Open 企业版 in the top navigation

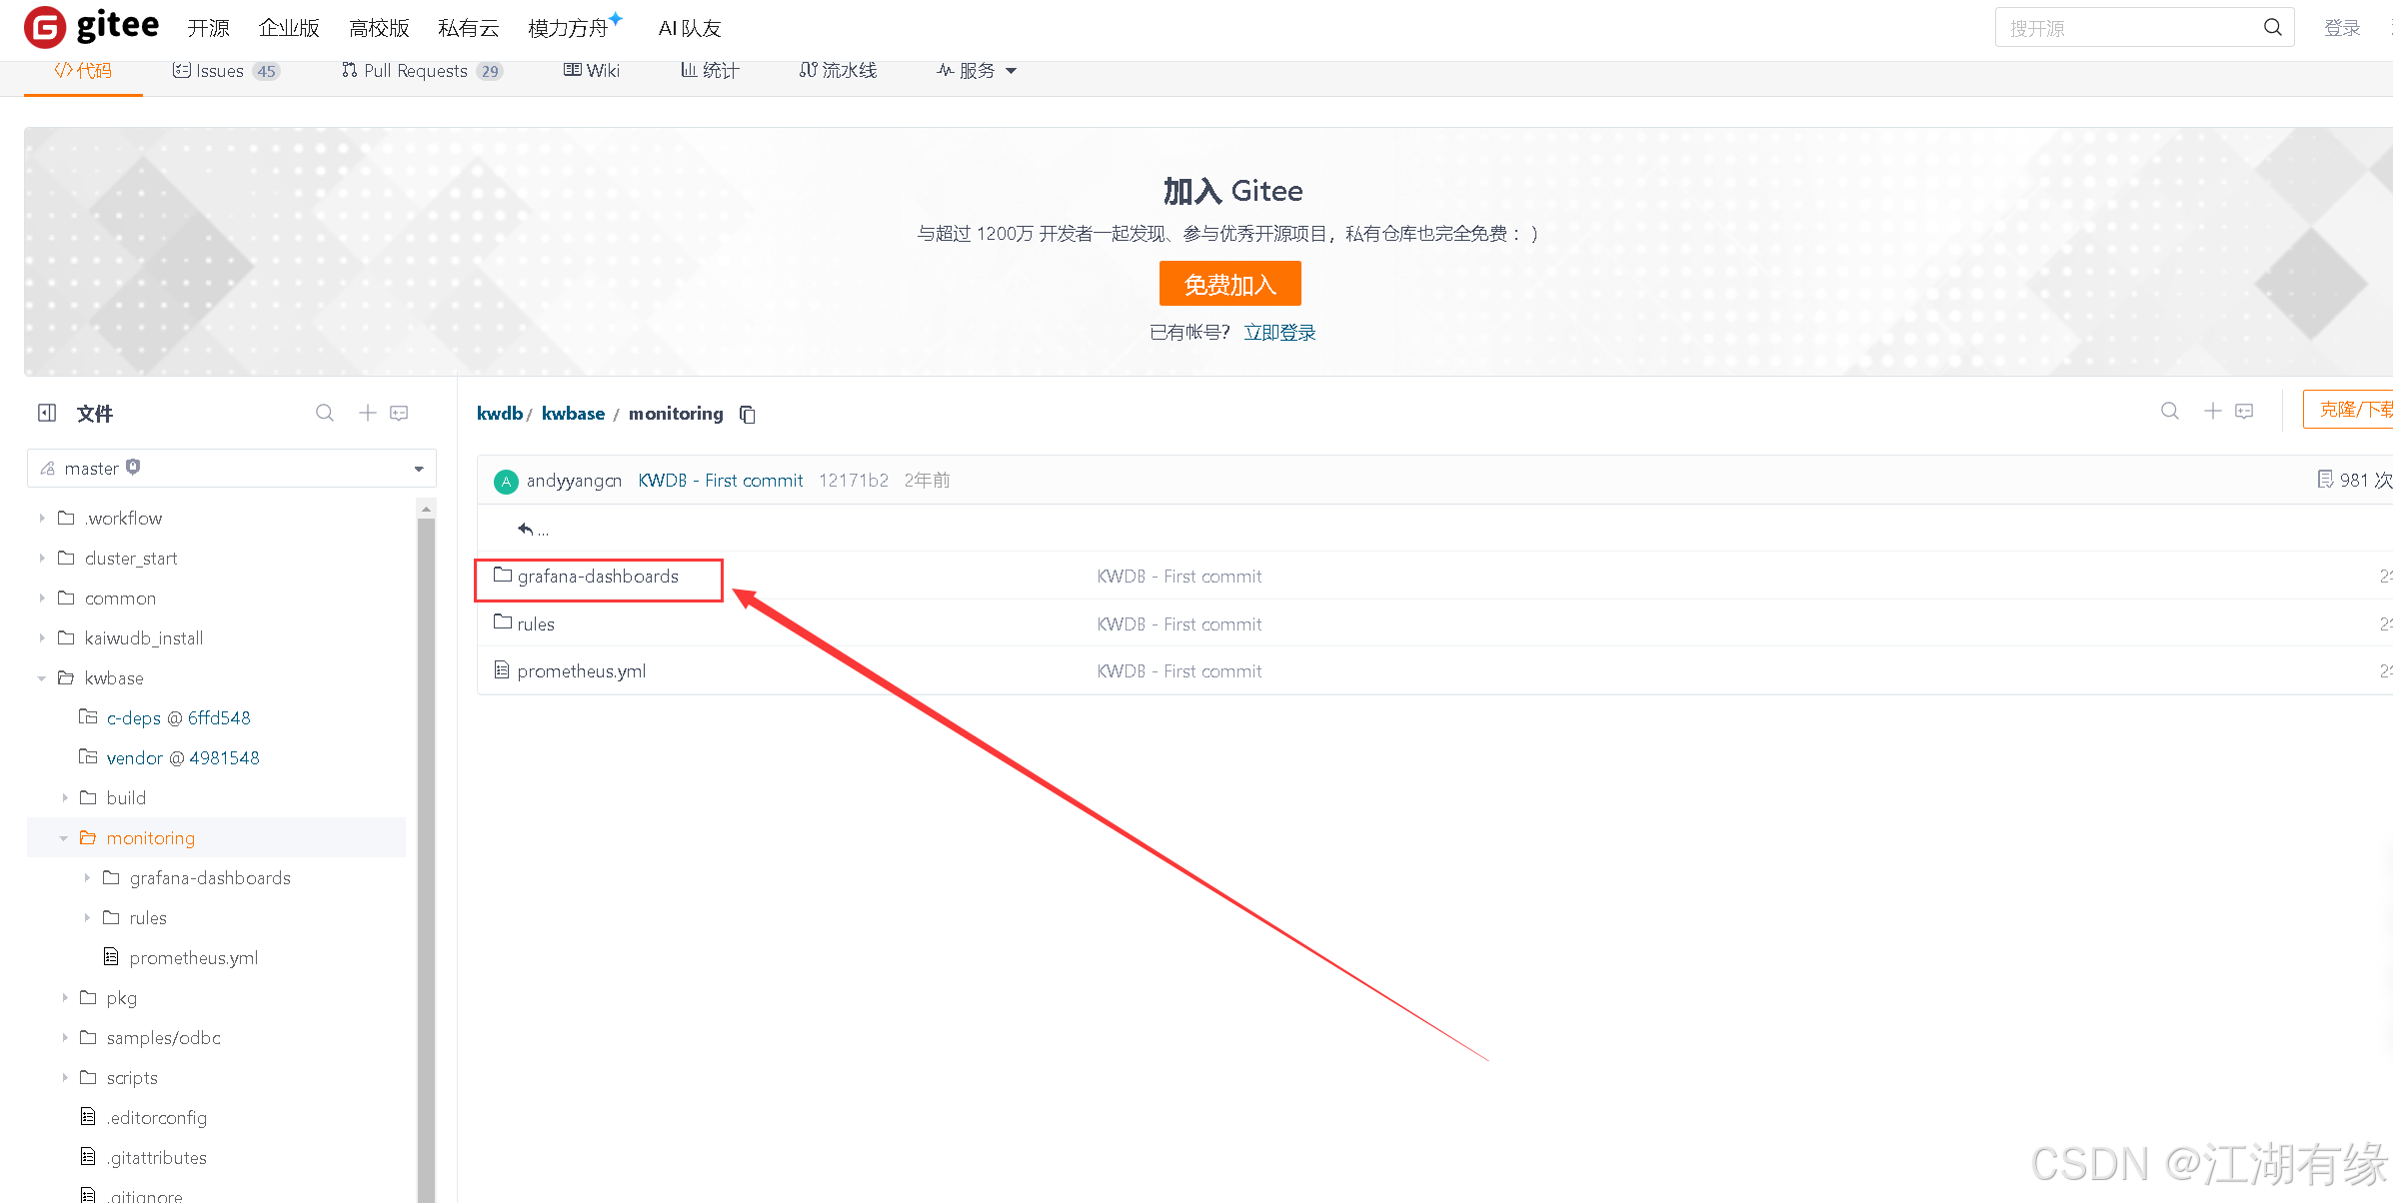click(x=289, y=28)
